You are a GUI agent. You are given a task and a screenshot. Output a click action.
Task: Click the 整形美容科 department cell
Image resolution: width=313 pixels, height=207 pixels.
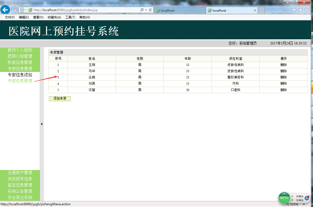[x=236, y=77]
